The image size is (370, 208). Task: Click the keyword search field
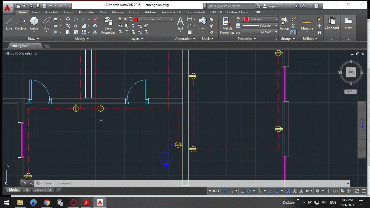(231, 6)
